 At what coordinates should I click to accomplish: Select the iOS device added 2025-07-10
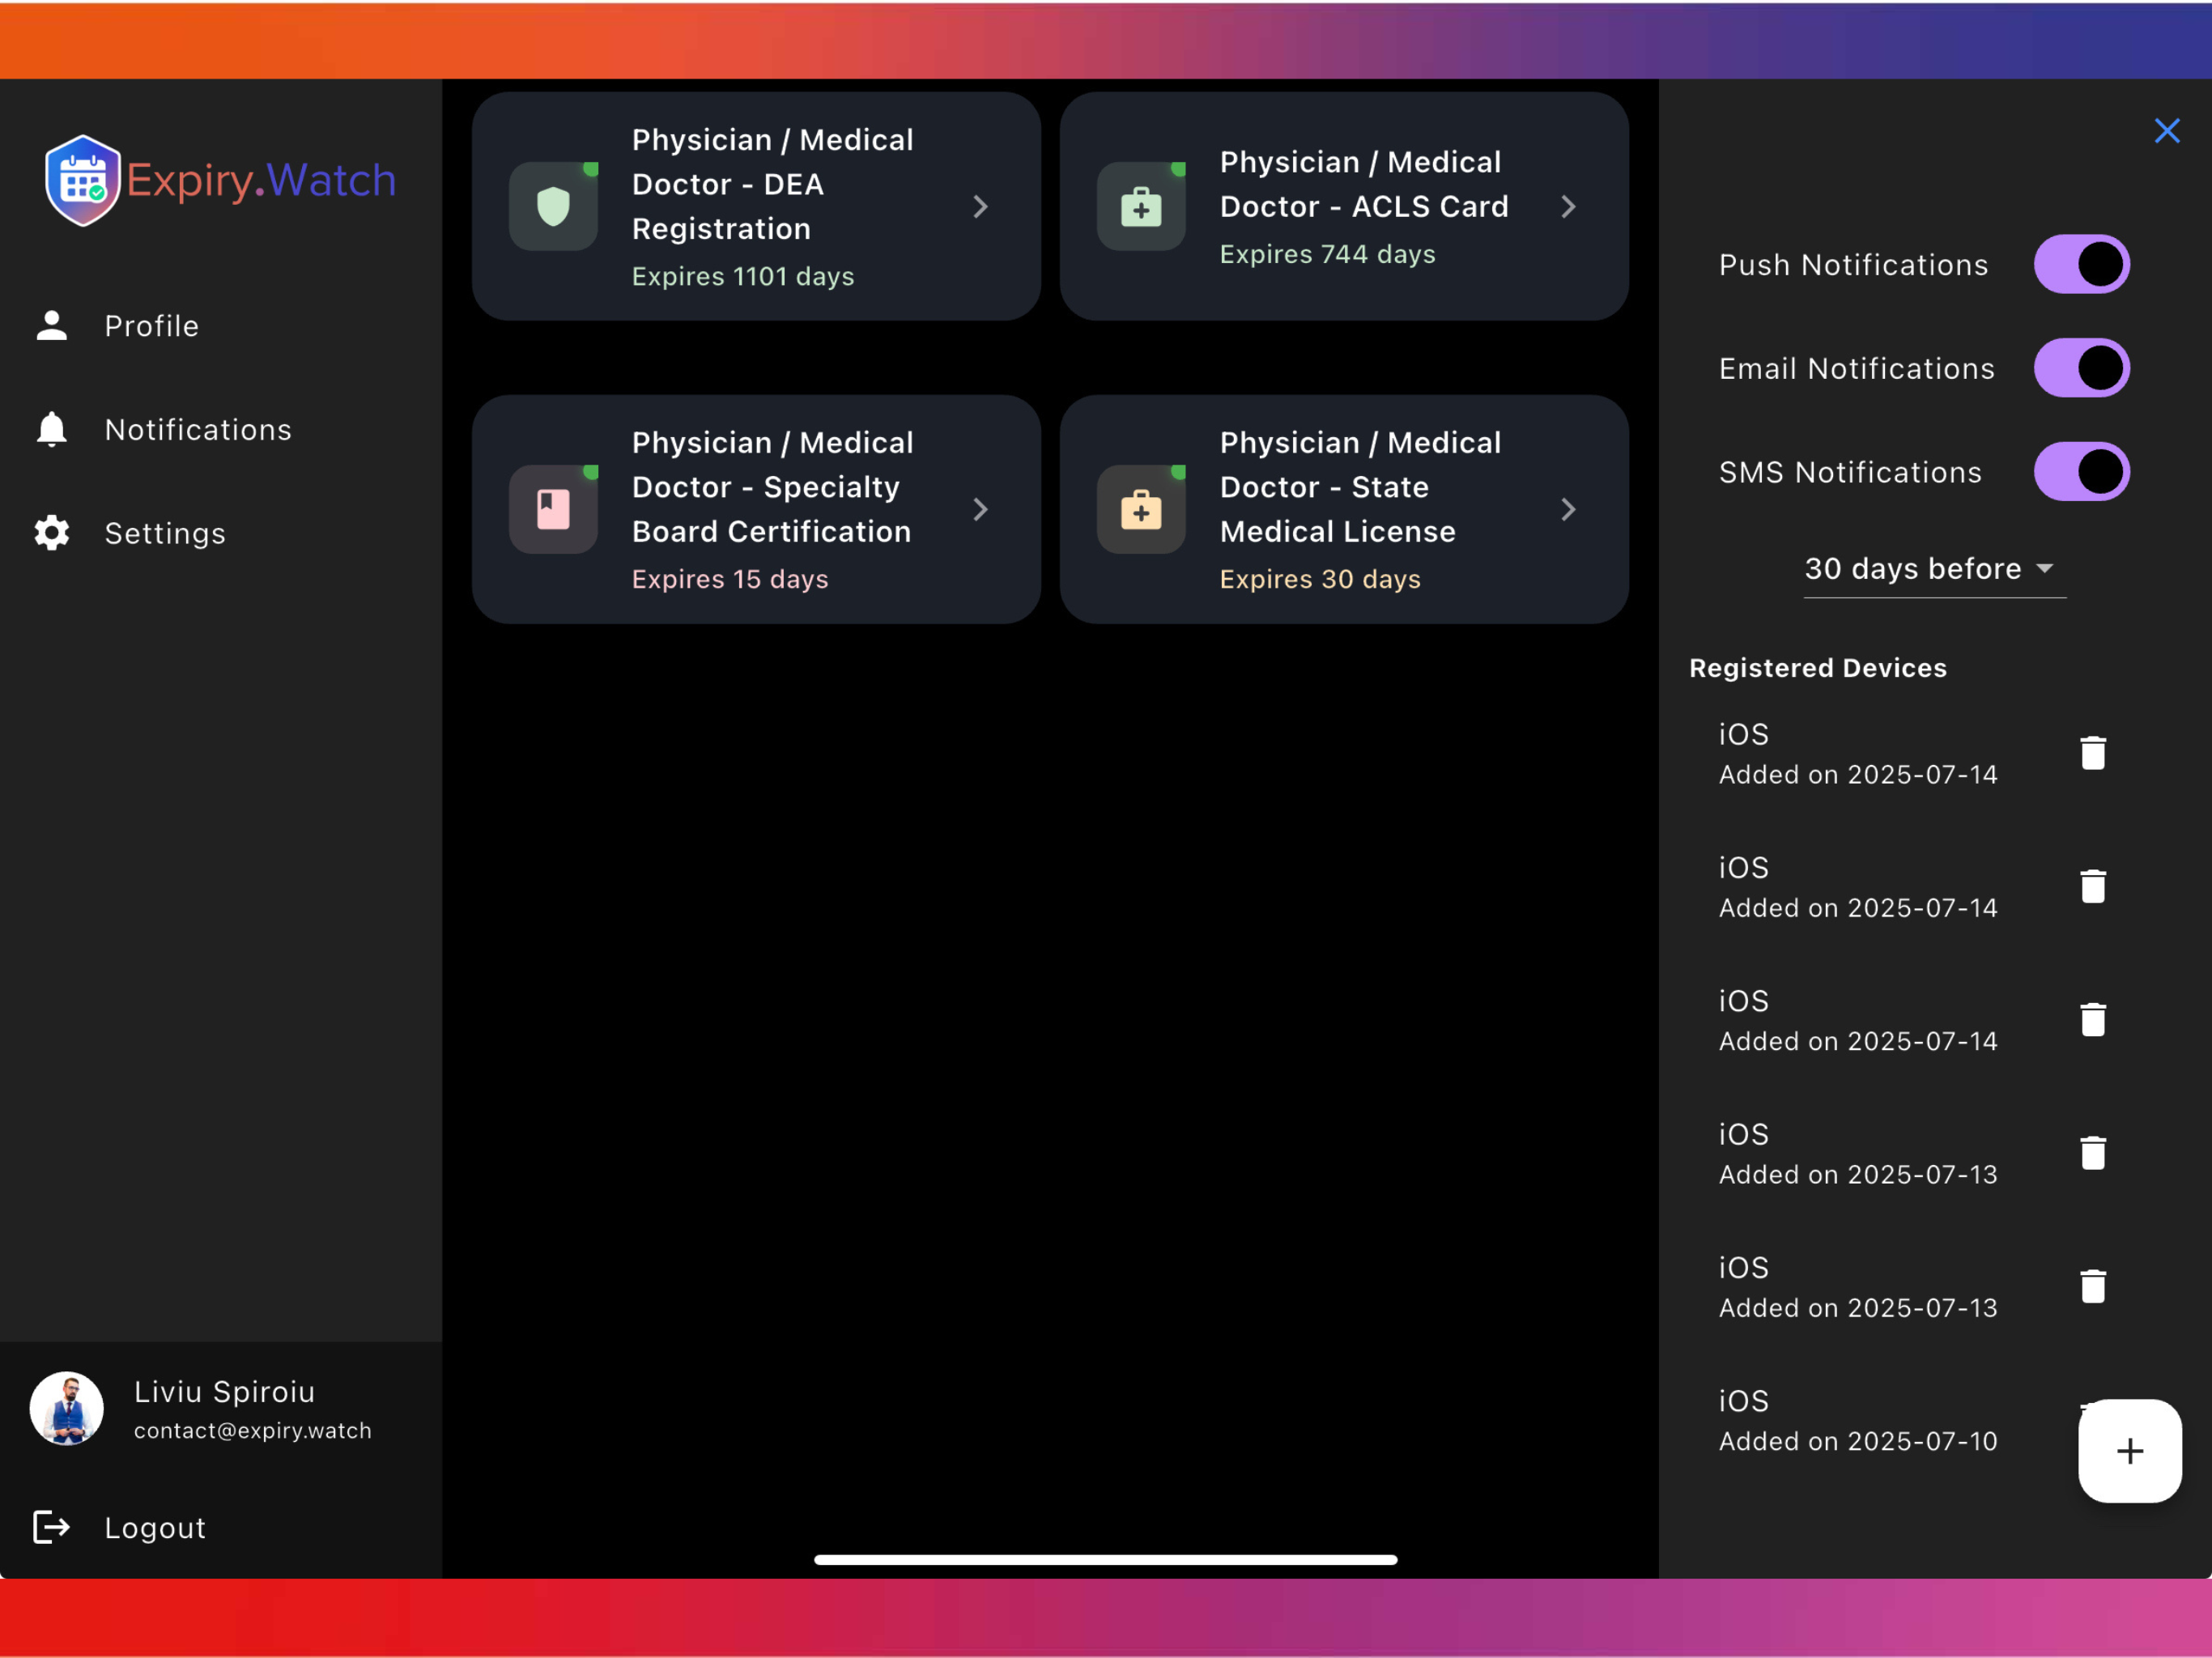coord(1858,1420)
